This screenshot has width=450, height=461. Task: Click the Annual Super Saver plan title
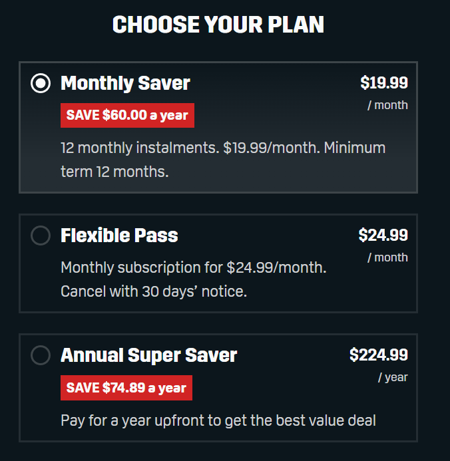click(148, 355)
